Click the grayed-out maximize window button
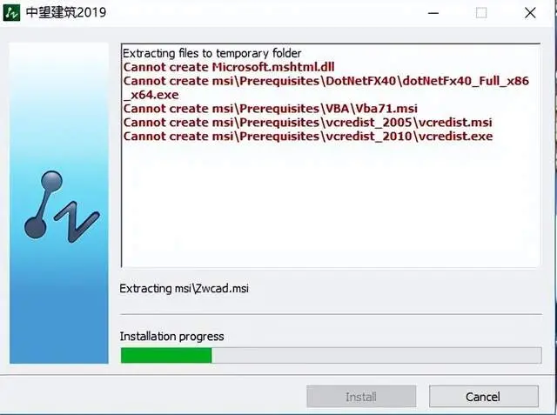The width and height of the screenshot is (557, 415). (481, 13)
